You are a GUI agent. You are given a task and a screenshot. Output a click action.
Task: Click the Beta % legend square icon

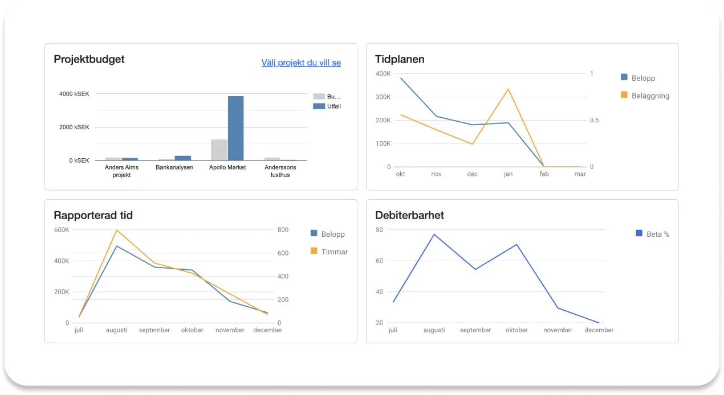point(638,233)
